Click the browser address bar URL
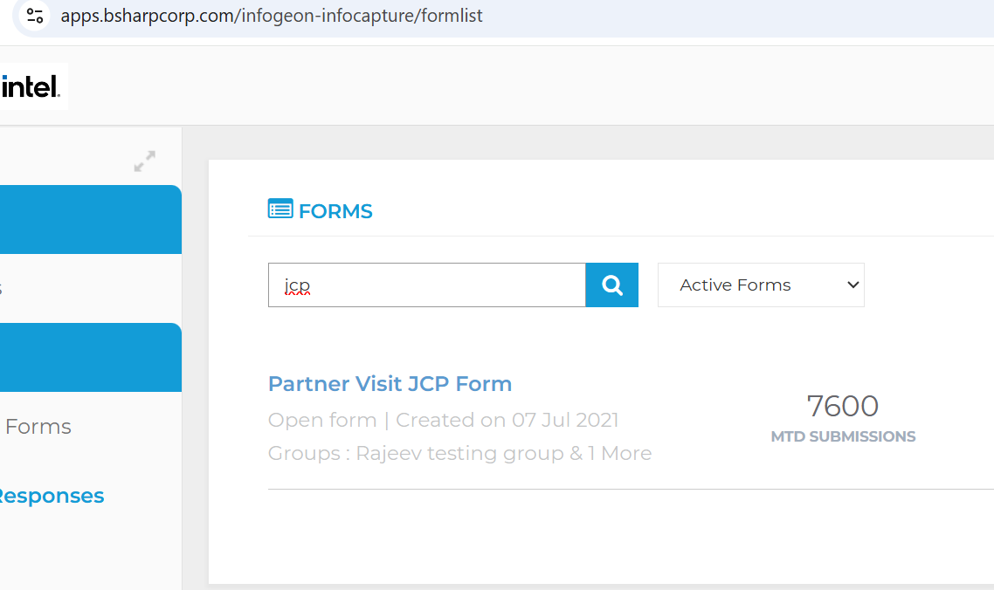 click(271, 15)
